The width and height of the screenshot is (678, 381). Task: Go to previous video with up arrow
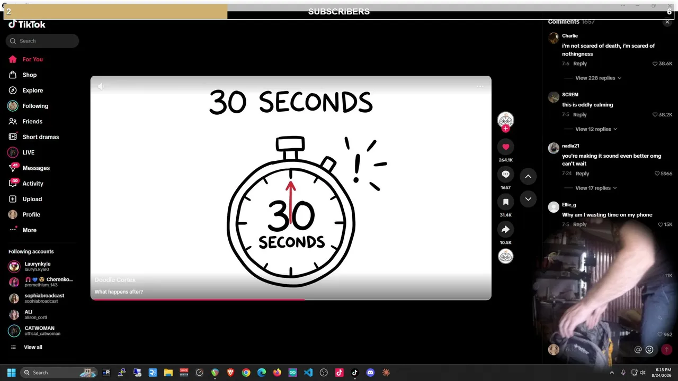(x=528, y=176)
